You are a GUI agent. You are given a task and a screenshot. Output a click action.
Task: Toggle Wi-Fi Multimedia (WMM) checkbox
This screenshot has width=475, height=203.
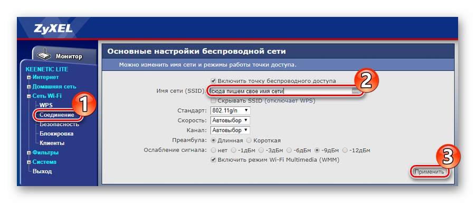tap(213, 160)
